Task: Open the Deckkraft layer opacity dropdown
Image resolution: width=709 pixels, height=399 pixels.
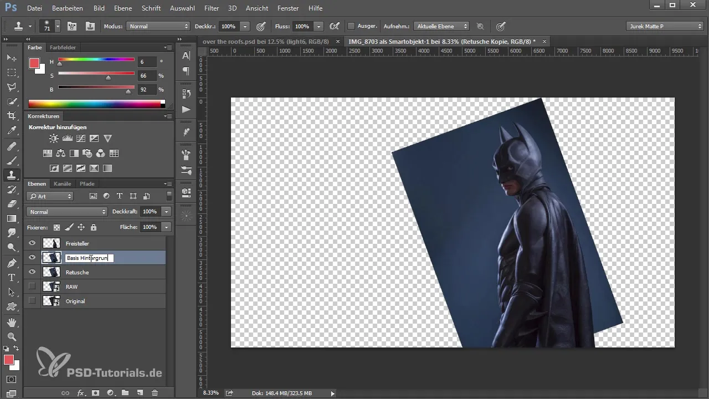Action: (x=166, y=212)
